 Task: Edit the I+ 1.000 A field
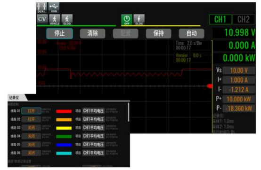point(239,80)
